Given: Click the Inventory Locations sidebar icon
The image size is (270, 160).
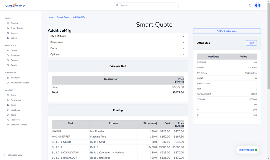Looking at the screenshot, I should (8, 83).
